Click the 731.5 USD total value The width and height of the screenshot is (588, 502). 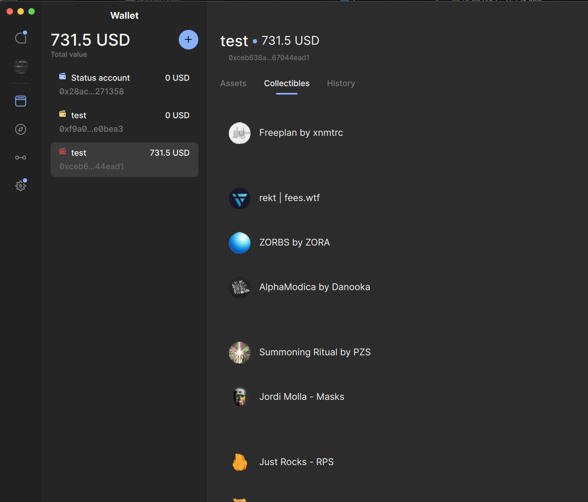(90, 40)
